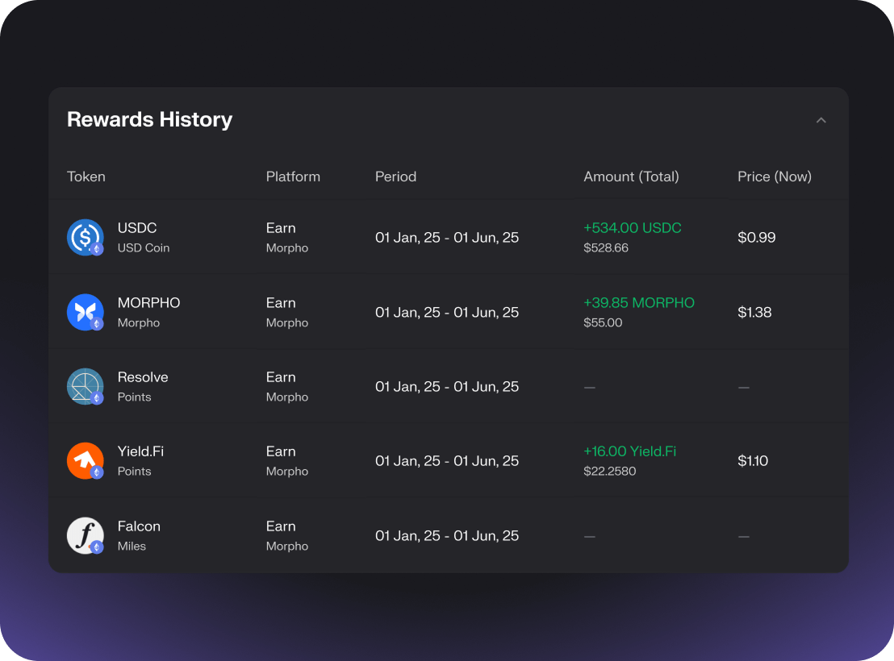Click the $1.10 Yield.Fi price

pos(752,461)
